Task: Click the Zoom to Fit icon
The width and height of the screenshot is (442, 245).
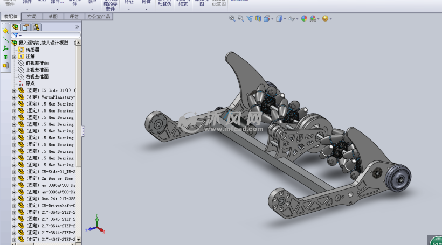Action: coord(232,19)
